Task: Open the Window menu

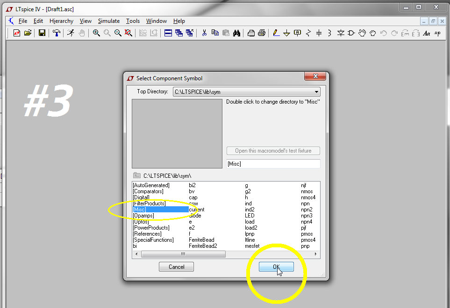Action: pos(157,21)
